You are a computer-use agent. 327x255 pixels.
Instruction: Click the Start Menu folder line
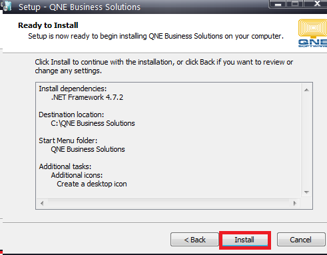pyautogui.click(x=68, y=140)
